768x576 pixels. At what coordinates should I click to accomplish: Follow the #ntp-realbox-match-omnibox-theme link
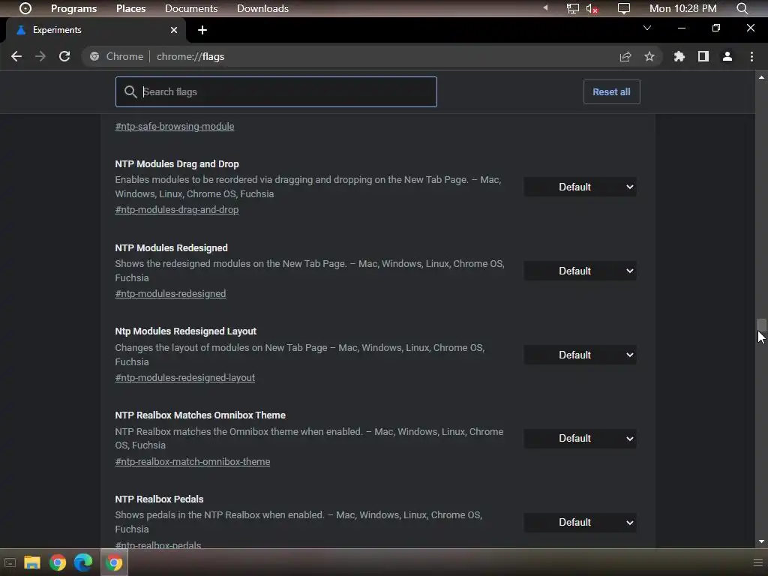(x=193, y=461)
